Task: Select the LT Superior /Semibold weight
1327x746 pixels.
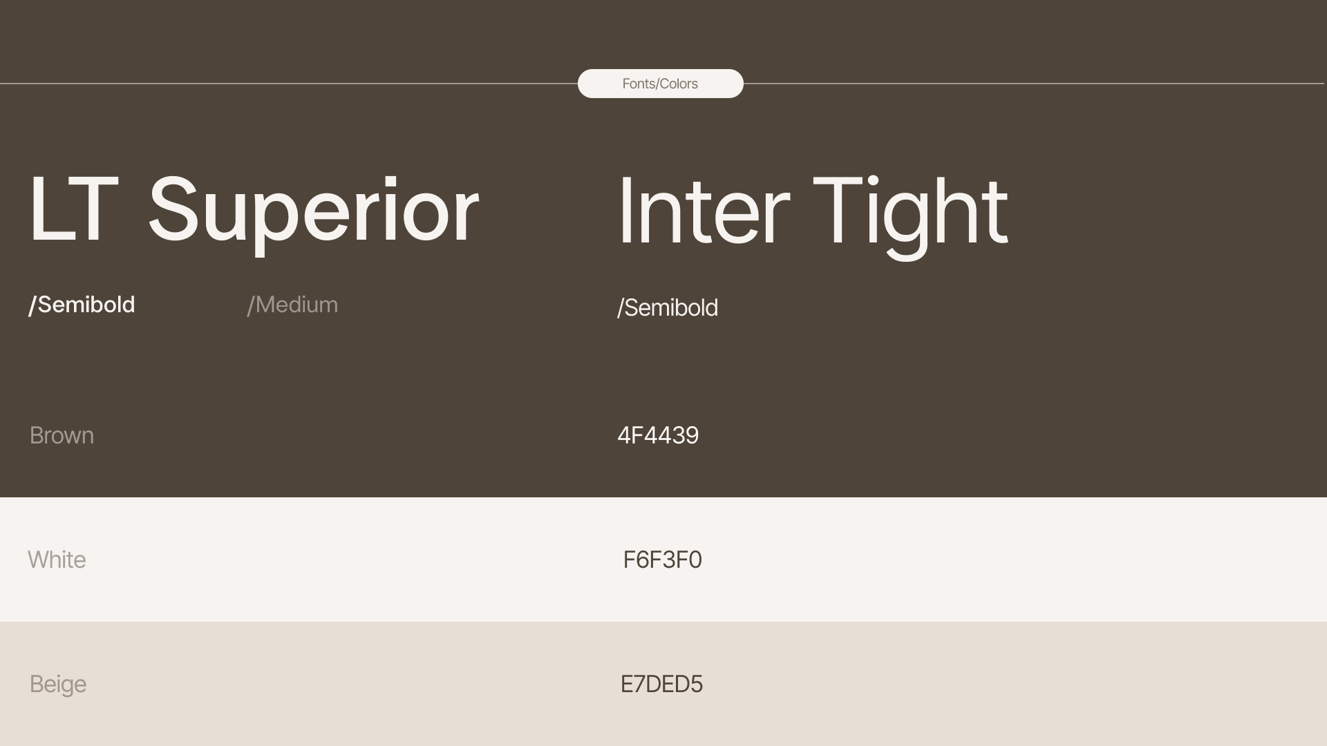Action: [x=82, y=305]
